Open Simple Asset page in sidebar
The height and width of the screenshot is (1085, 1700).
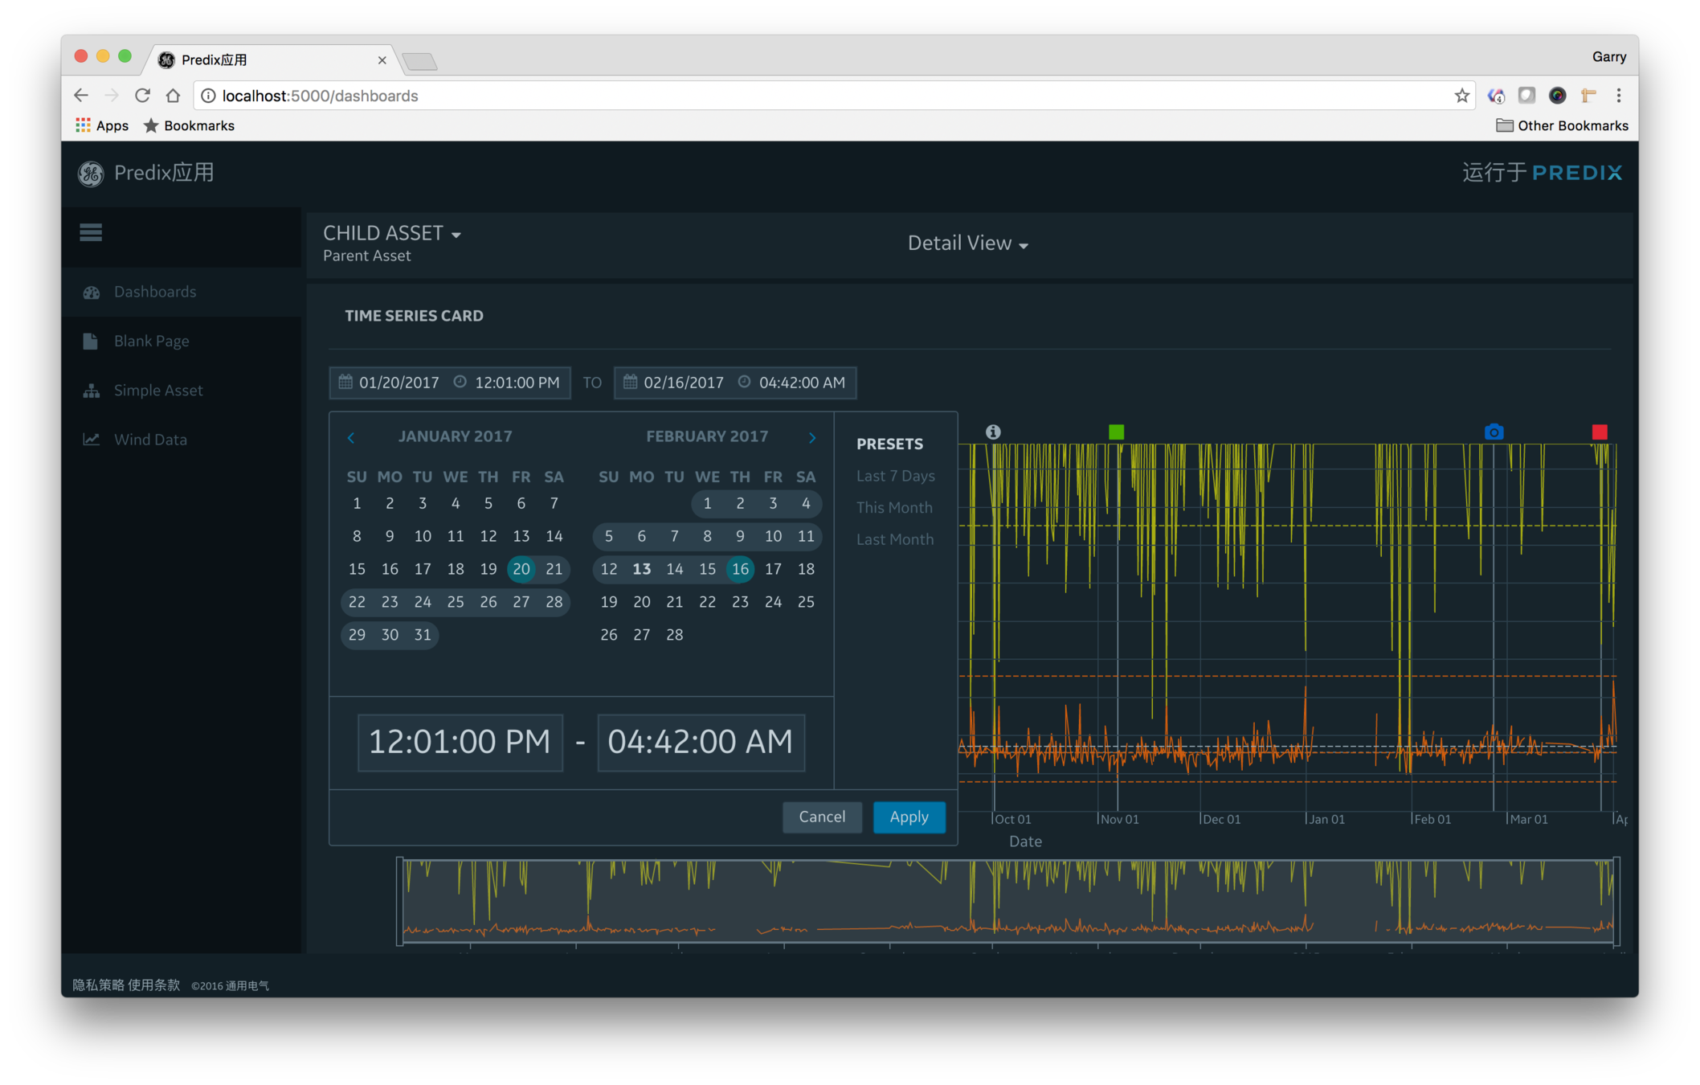pos(158,391)
